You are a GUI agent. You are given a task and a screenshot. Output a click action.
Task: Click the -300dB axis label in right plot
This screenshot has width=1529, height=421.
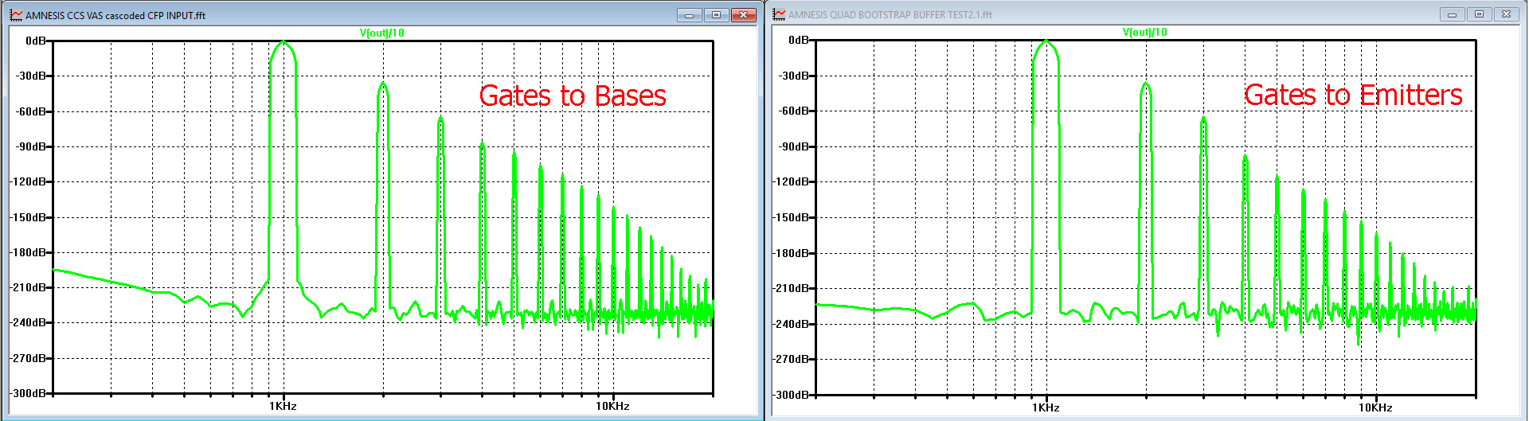pos(792,395)
